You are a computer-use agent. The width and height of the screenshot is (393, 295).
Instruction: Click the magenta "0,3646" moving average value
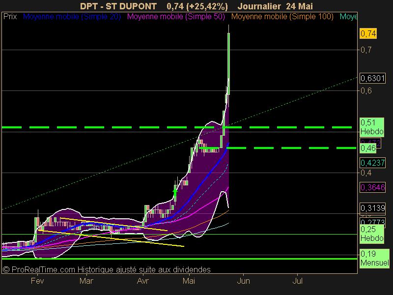[x=372, y=187]
